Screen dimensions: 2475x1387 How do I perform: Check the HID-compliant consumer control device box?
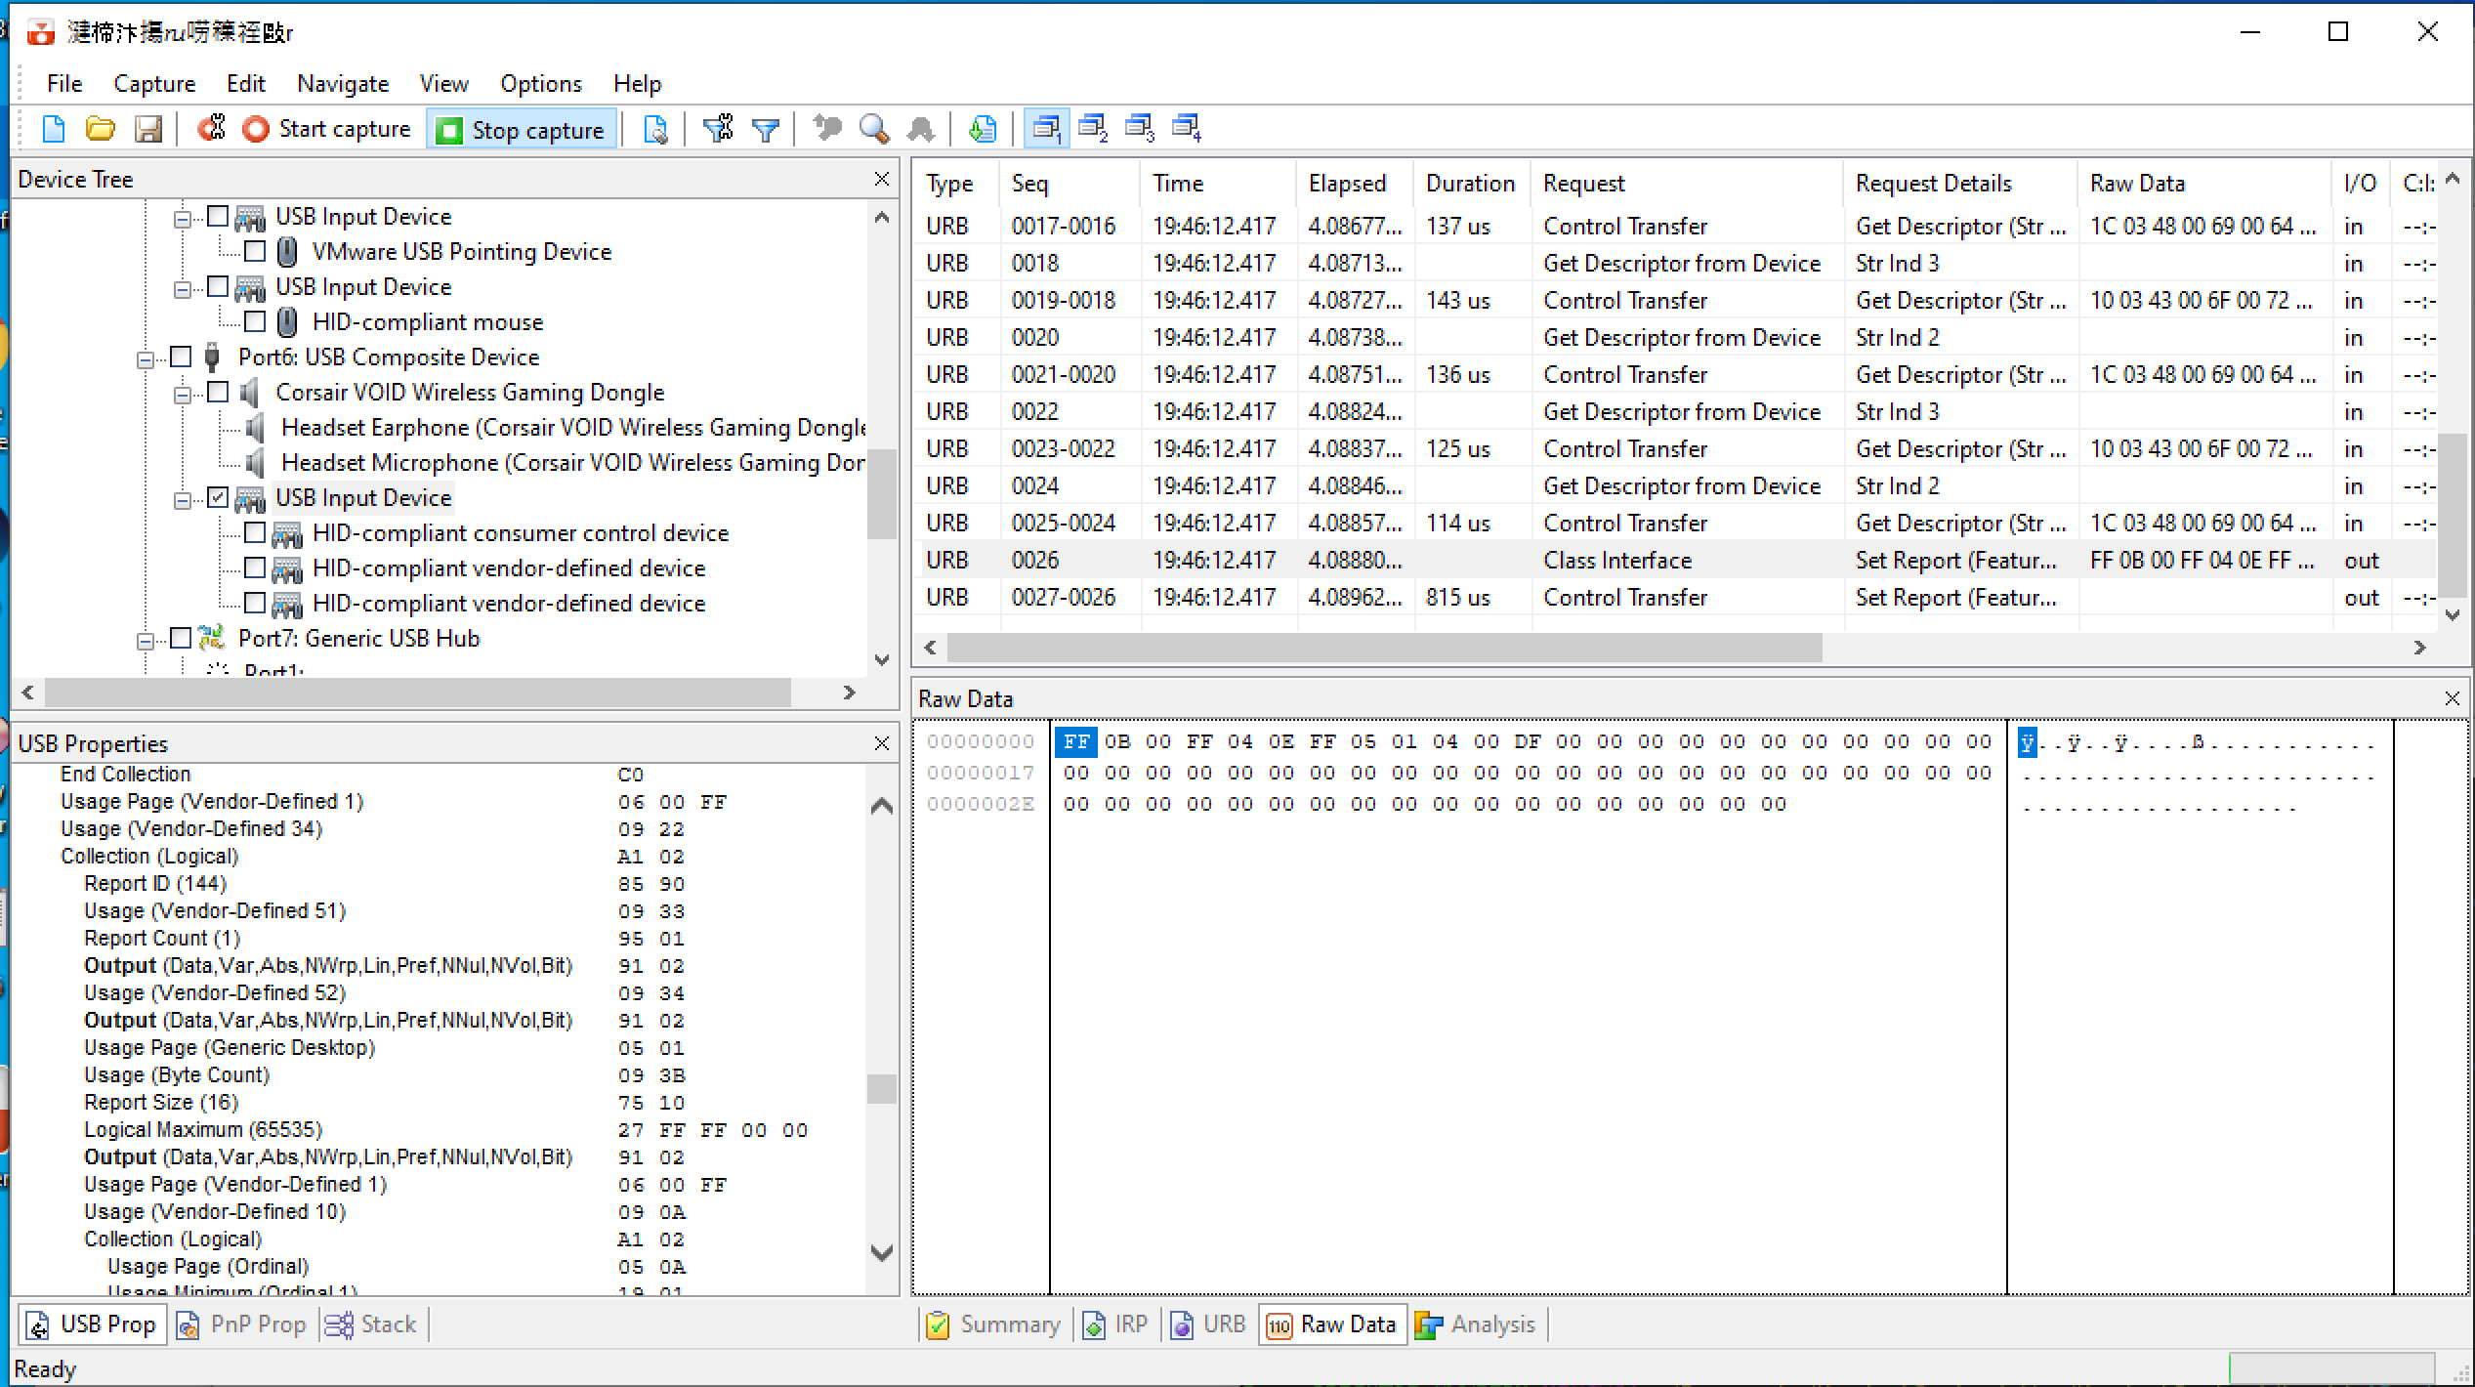(255, 532)
